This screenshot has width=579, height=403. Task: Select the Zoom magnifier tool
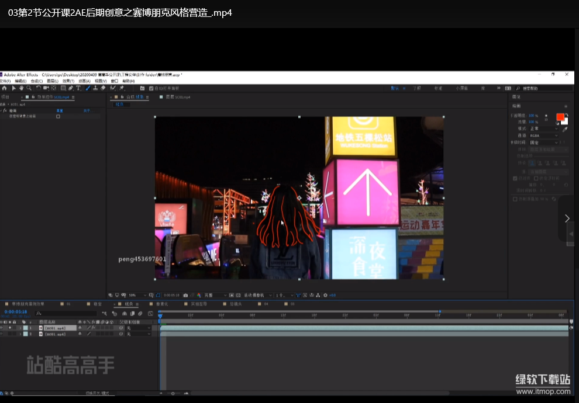[29, 88]
